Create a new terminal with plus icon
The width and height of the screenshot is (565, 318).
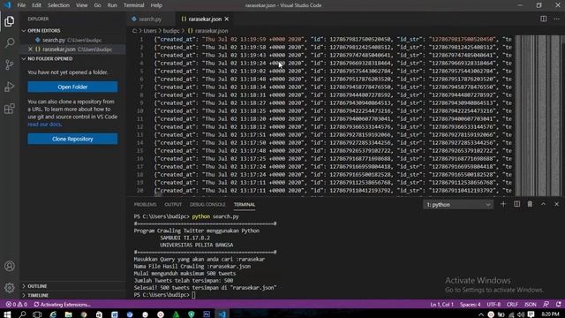tap(503, 204)
